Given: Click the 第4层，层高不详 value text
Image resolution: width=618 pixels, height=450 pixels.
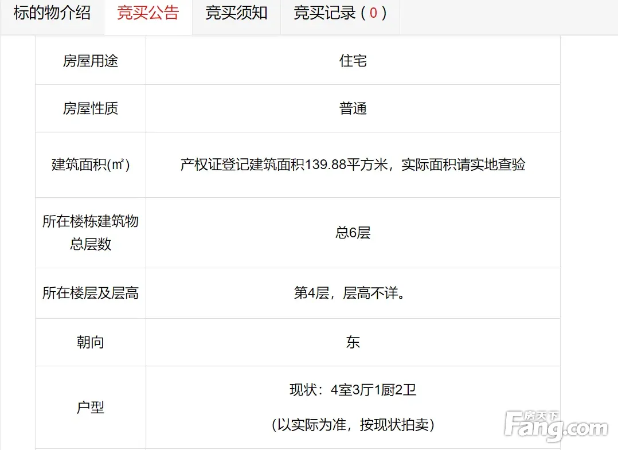Looking at the screenshot, I should tap(353, 294).
